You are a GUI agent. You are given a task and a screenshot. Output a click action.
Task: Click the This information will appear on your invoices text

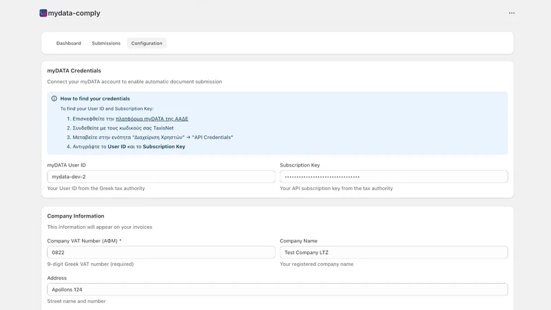coord(100,227)
